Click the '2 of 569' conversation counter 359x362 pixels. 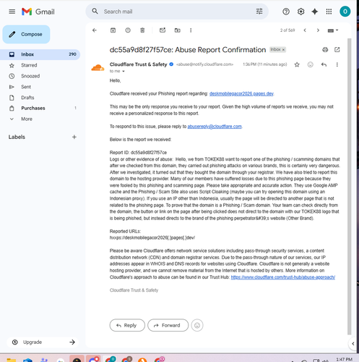[287, 30]
